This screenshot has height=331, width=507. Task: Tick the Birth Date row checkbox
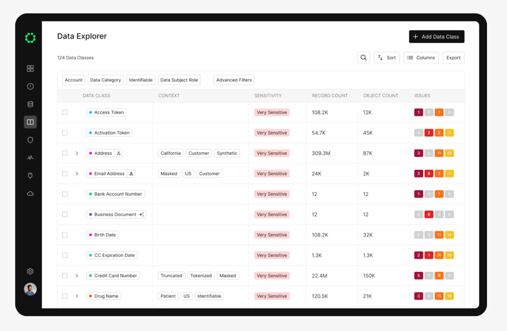65,235
